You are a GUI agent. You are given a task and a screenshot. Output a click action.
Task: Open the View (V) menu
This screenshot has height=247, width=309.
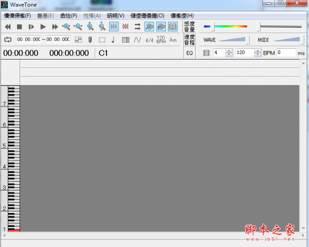115,16
